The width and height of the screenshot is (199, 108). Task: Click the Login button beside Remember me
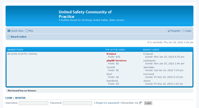click(148, 103)
